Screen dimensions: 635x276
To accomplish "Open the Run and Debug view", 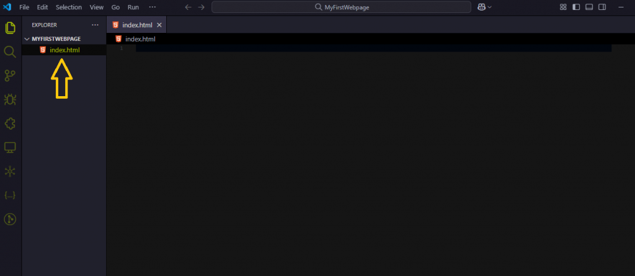I will tap(10, 99).
